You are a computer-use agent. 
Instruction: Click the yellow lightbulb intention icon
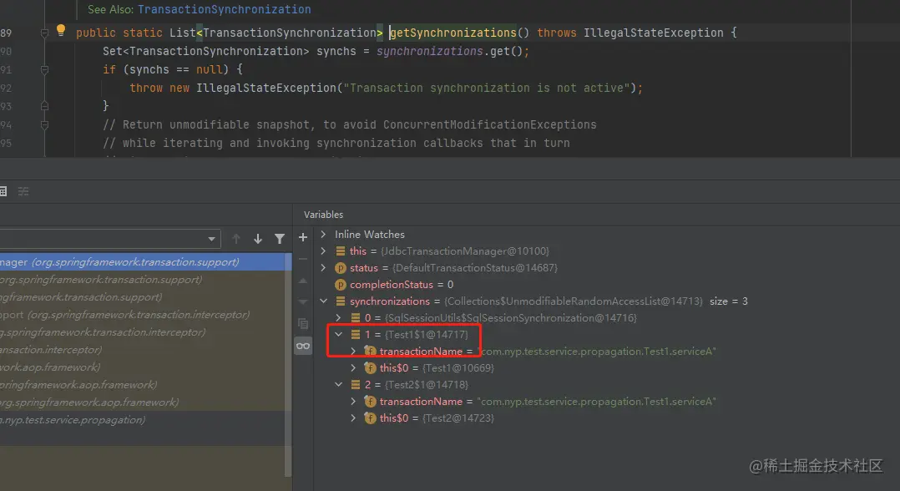61,30
